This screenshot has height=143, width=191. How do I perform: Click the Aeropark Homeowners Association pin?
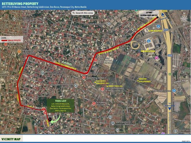[x=76, y=86]
